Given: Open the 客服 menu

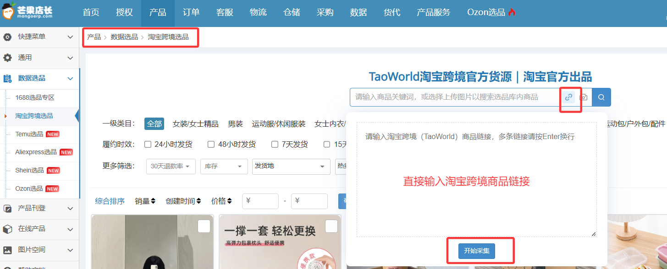Looking at the screenshot, I should [x=225, y=12].
